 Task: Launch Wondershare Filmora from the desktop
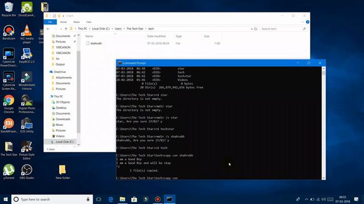coord(27,80)
